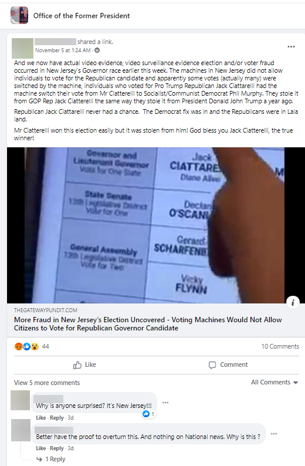
Task: Open Office of the Former President page title
Action: pos(82,16)
